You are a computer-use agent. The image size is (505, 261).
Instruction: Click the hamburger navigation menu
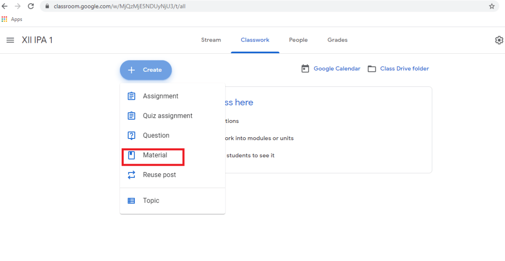tap(10, 40)
